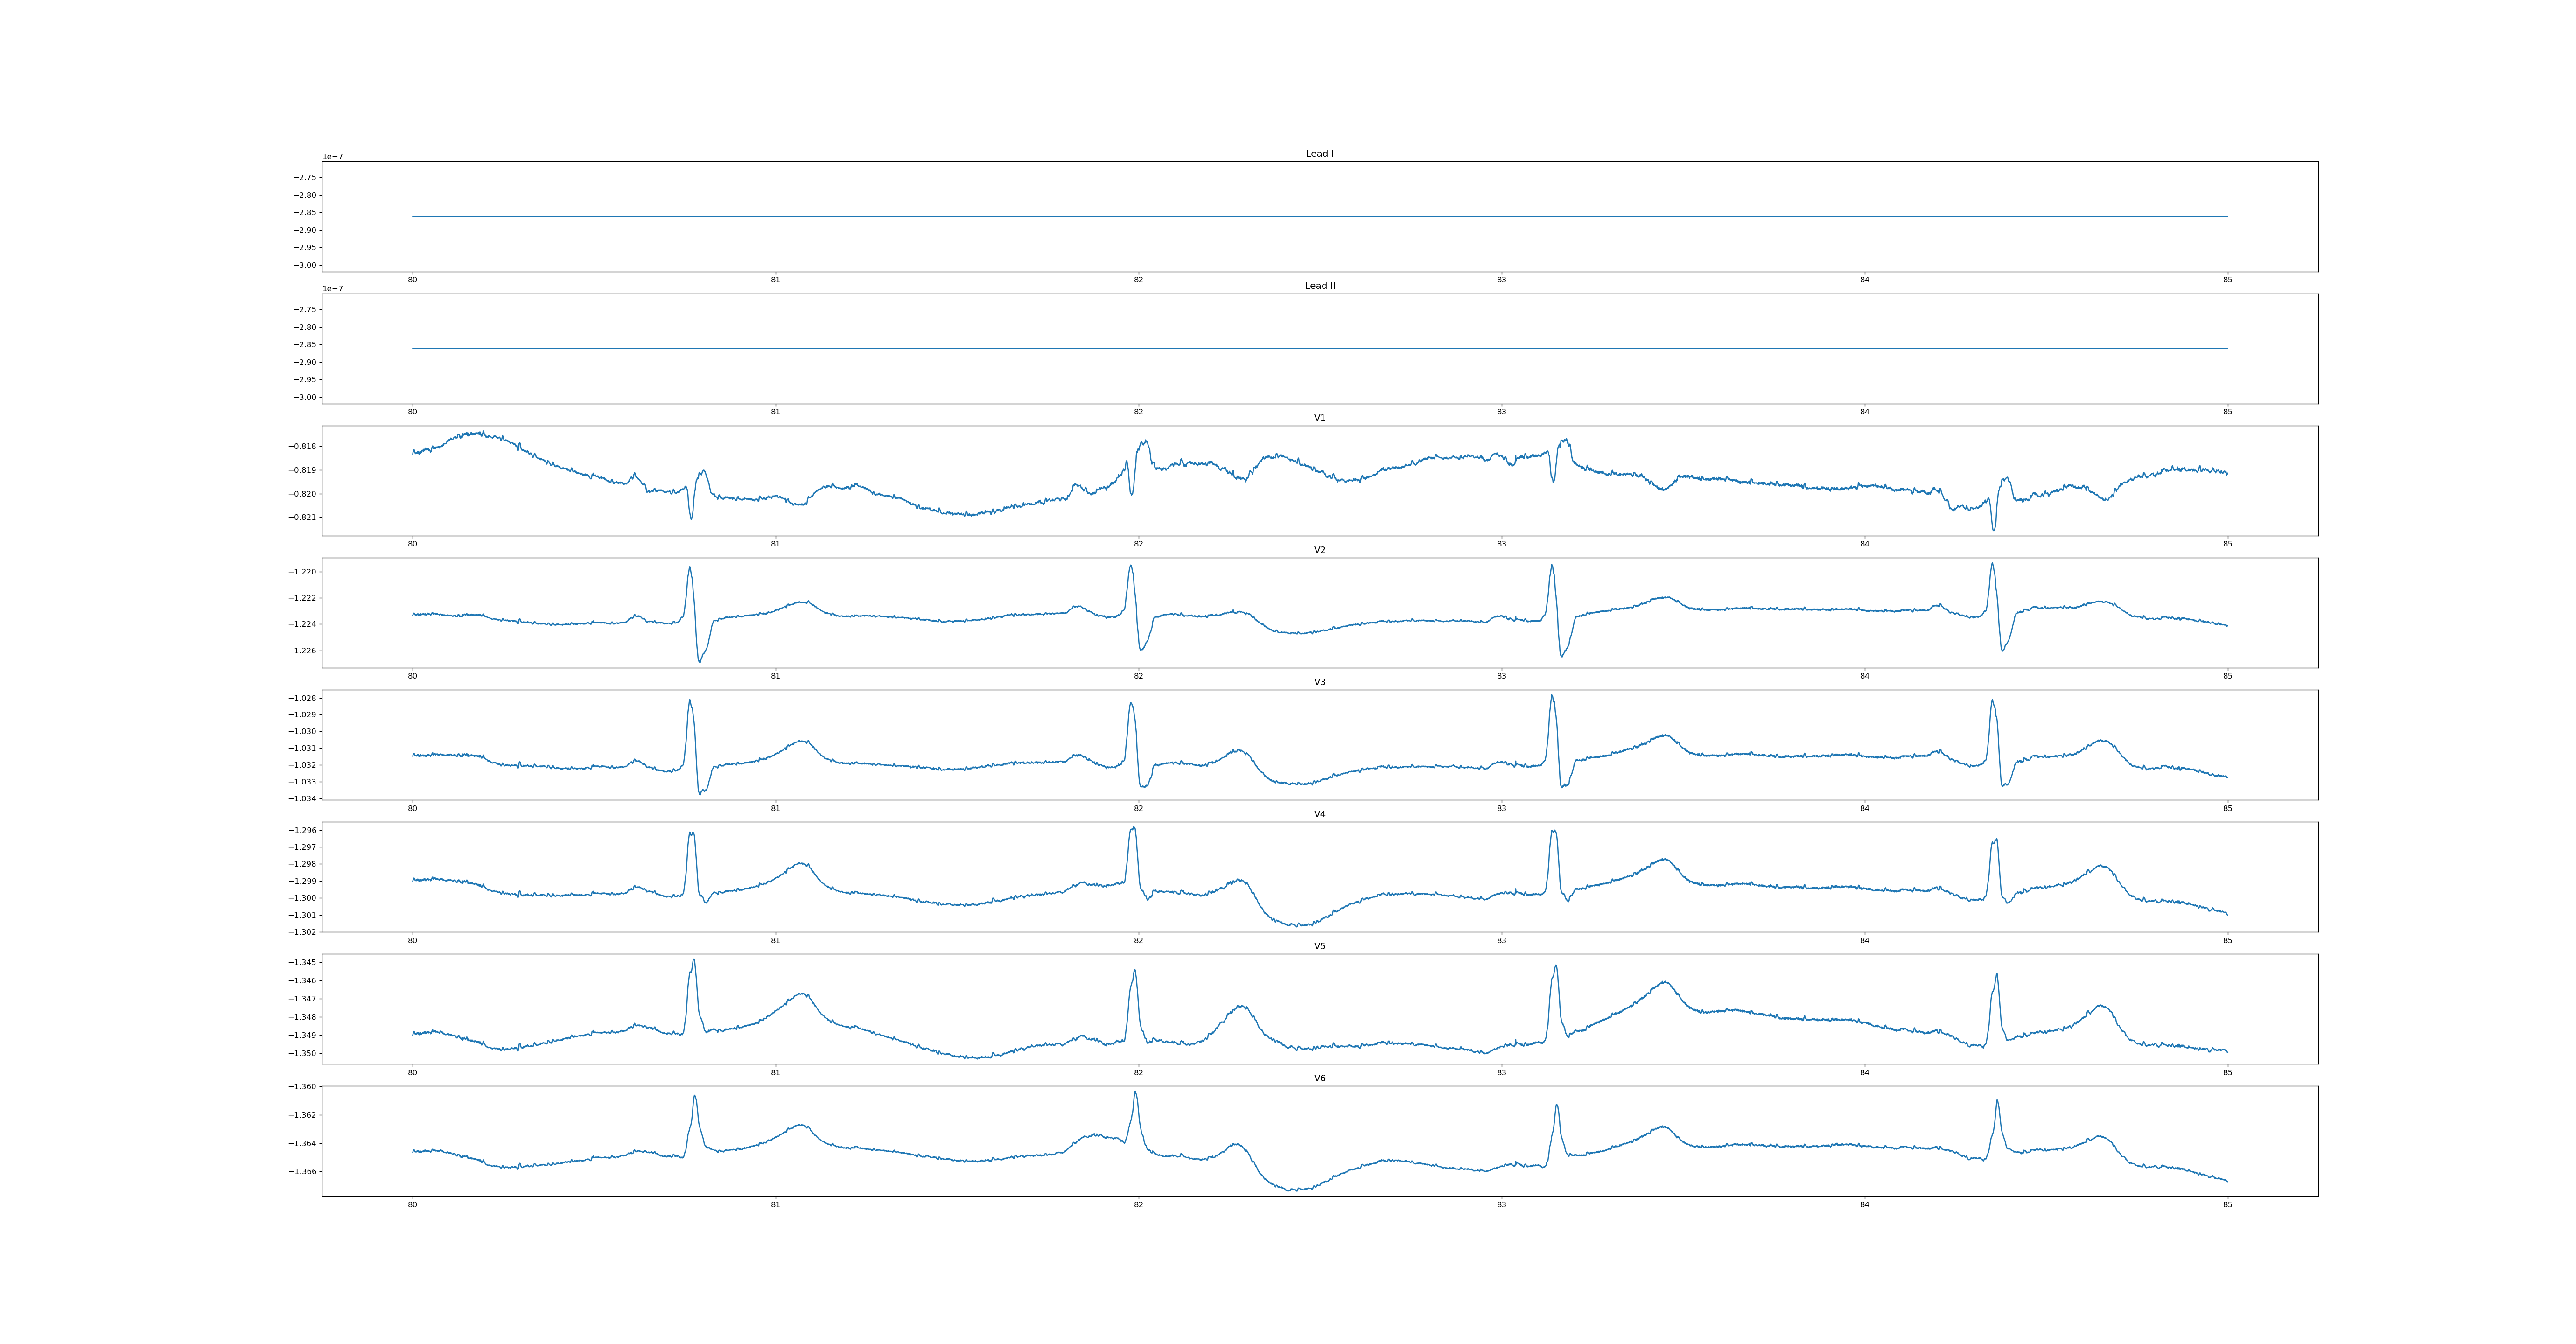Click y-axis label -0.821 on V1 plot

(x=303, y=517)
